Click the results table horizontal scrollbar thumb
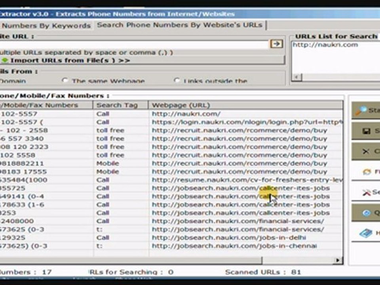The image size is (380, 285). pyautogui.click(x=131, y=260)
